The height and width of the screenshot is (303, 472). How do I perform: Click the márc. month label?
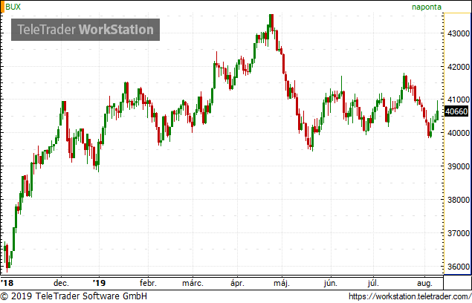(193, 283)
